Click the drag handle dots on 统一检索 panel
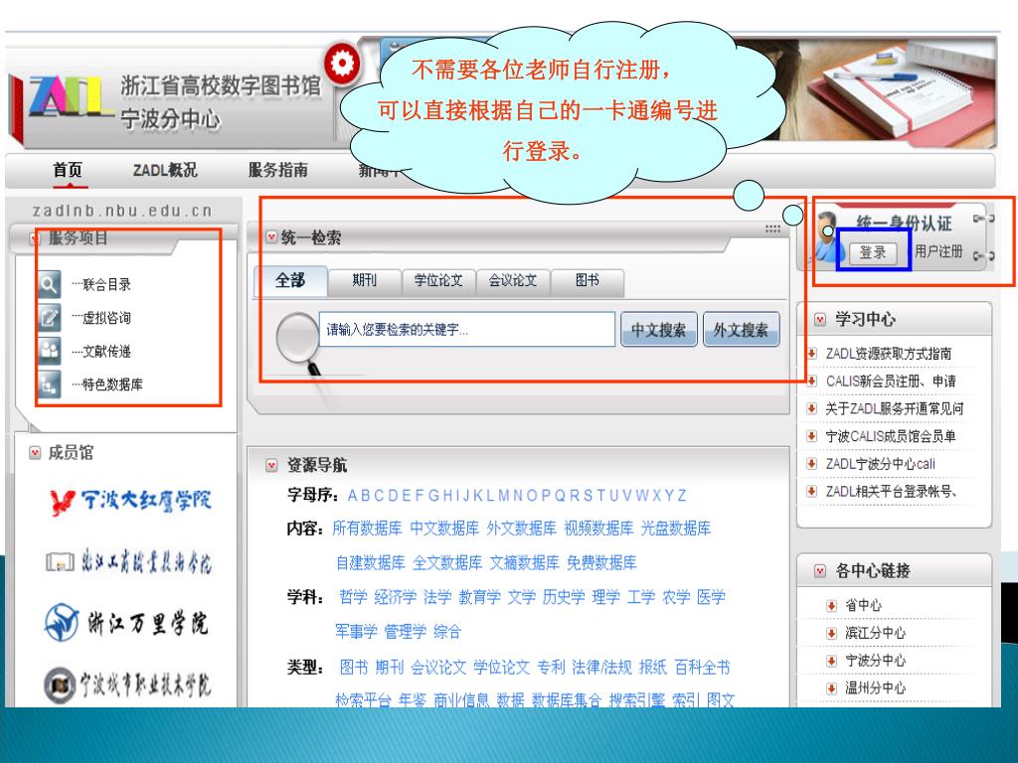This screenshot has height=763, width=1018. coord(772,229)
